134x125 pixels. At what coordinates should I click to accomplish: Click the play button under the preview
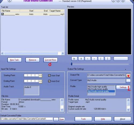pyautogui.click(x=74, y=59)
